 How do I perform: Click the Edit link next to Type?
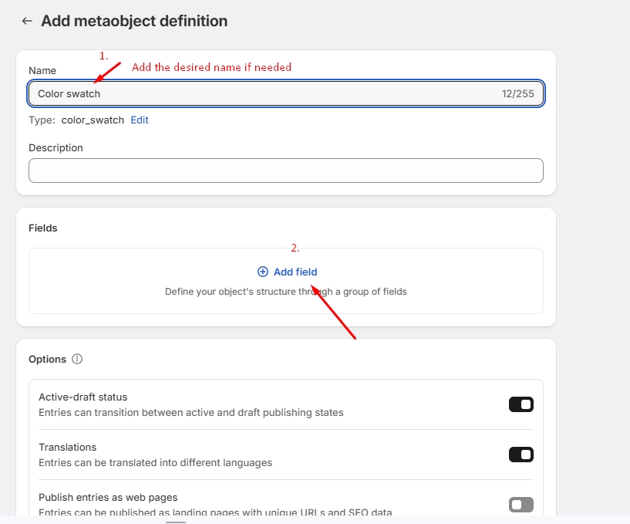(x=140, y=120)
